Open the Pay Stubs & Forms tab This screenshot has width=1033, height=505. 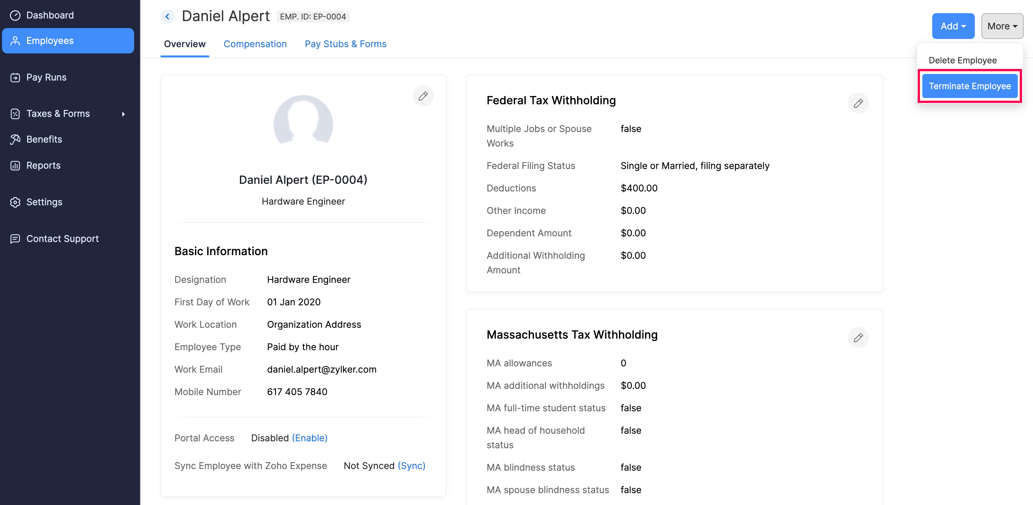[x=345, y=44]
